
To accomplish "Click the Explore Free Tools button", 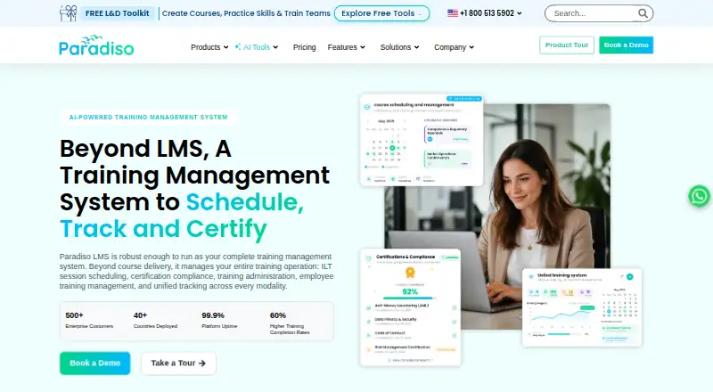I will [x=382, y=13].
